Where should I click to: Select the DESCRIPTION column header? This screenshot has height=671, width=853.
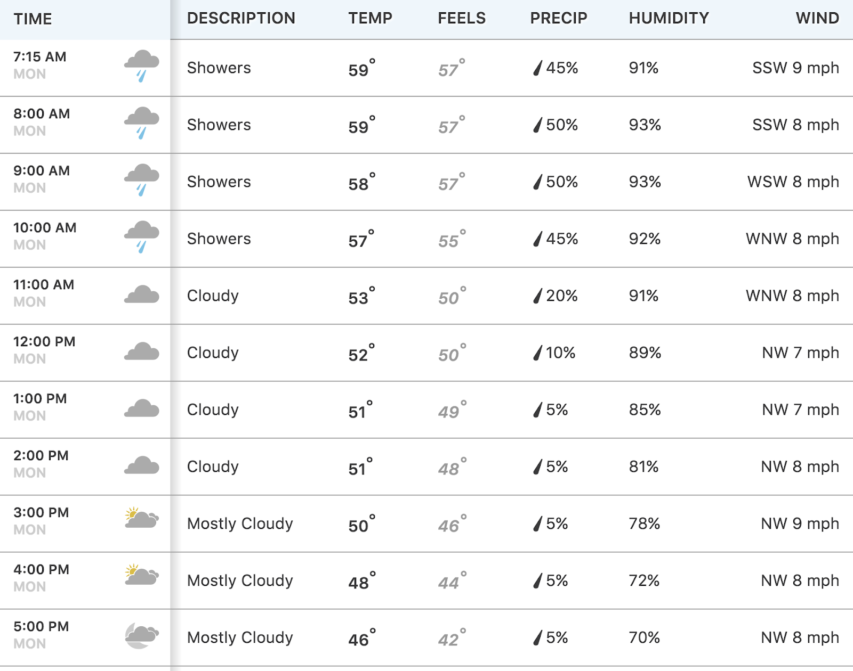[x=241, y=18]
